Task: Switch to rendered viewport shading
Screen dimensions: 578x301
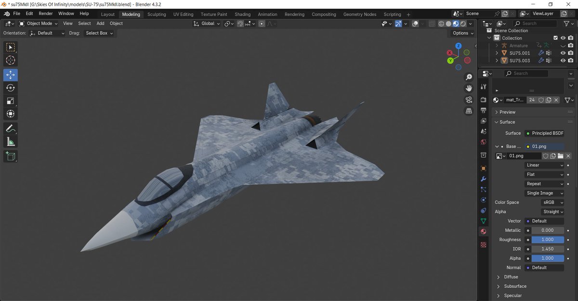Action: click(463, 24)
